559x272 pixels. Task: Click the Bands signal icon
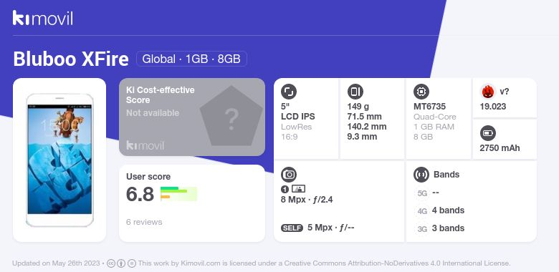point(421,175)
